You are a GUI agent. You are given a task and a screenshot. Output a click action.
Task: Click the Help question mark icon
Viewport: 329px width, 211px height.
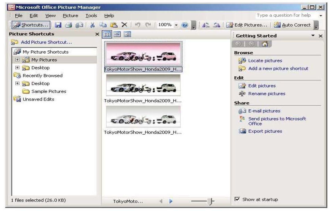tap(184, 25)
